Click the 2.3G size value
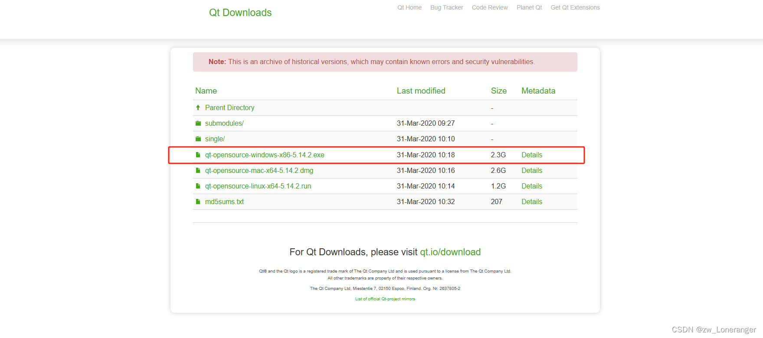This screenshot has height=338, width=763. [498, 155]
